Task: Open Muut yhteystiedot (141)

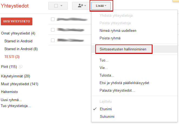Action: [x=19, y=84]
